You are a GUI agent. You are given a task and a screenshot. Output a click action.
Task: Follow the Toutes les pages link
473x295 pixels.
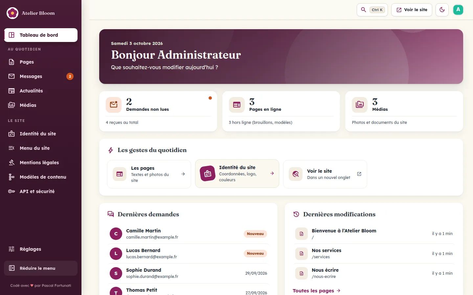point(317,291)
